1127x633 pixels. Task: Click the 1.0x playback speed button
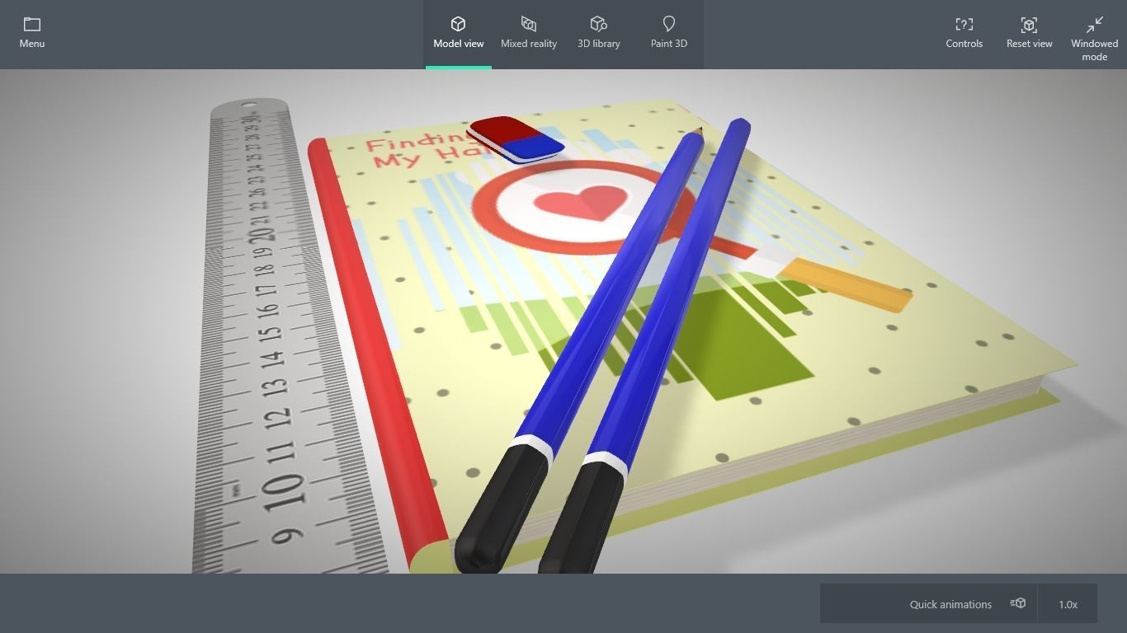[x=1068, y=603]
